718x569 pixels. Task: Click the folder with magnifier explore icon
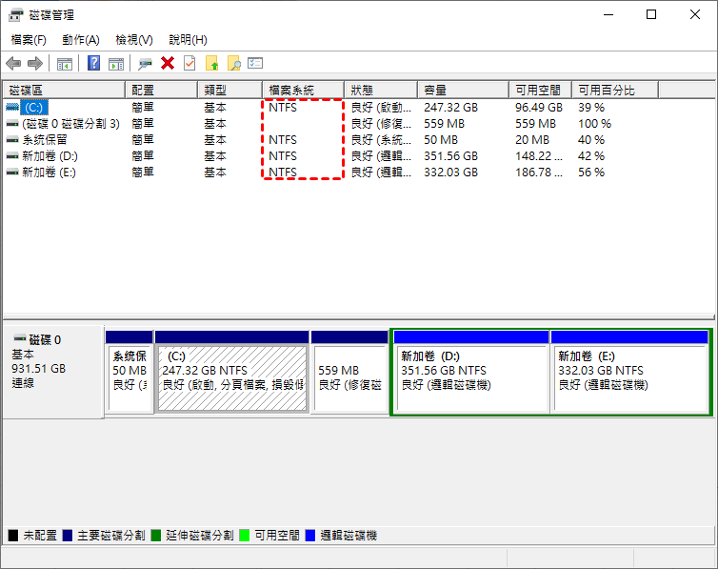(x=234, y=63)
